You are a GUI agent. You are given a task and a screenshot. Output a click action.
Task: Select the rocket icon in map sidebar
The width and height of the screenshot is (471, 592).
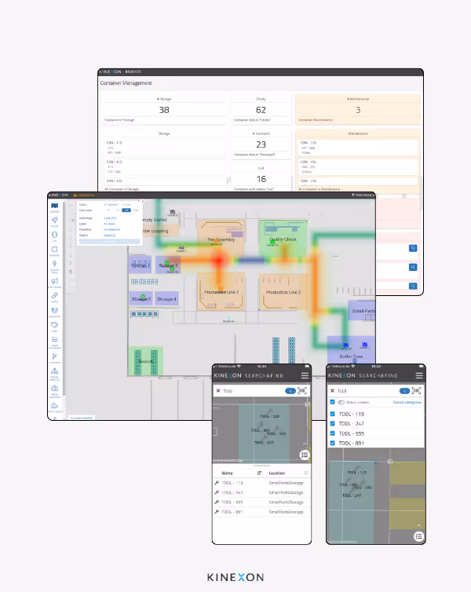[55, 220]
